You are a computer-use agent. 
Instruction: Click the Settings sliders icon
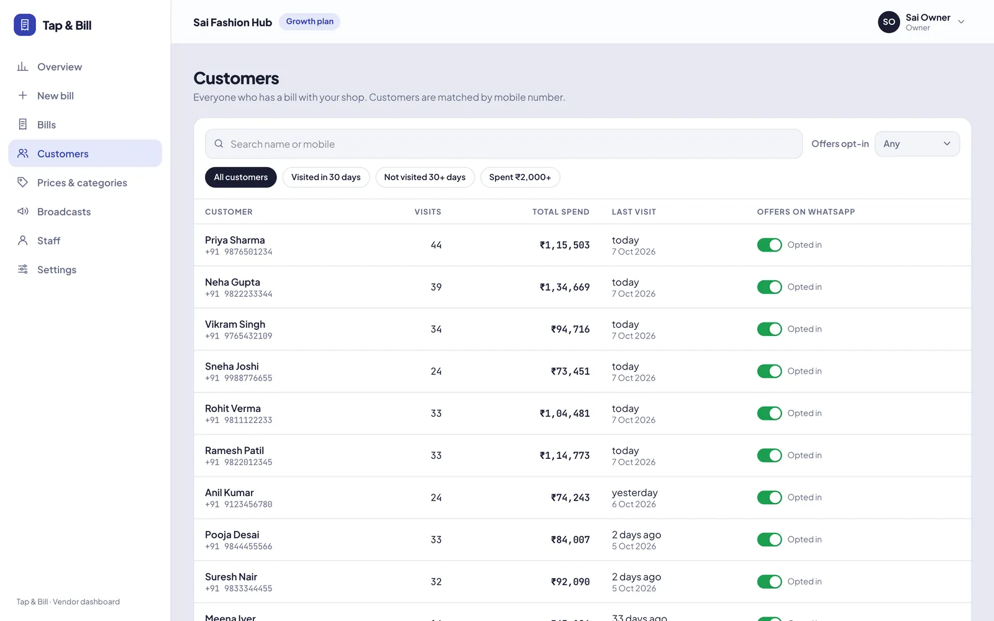click(x=23, y=269)
